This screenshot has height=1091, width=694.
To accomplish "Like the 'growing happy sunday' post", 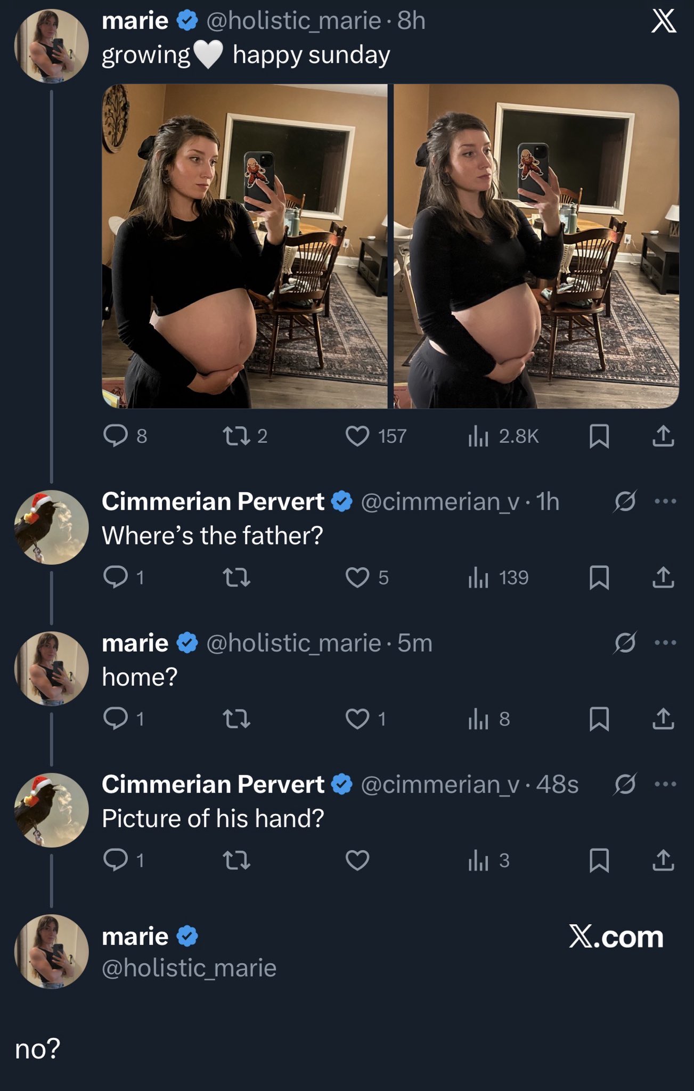I will [357, 436].
